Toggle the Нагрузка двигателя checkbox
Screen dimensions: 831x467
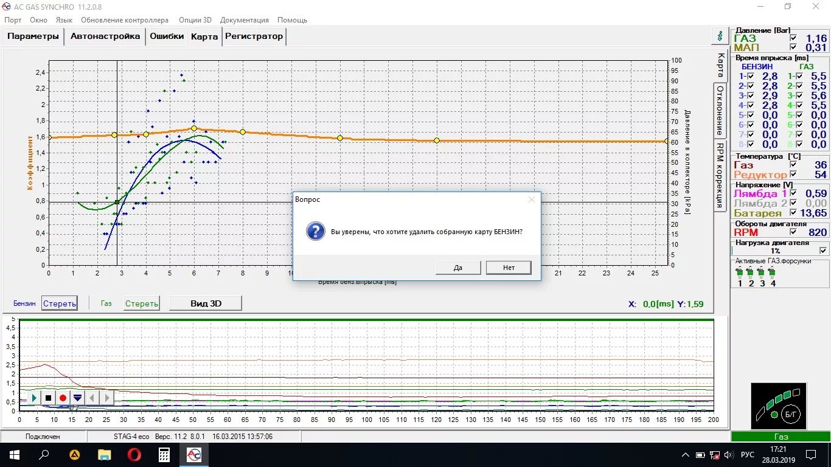(x=823, y=251)
